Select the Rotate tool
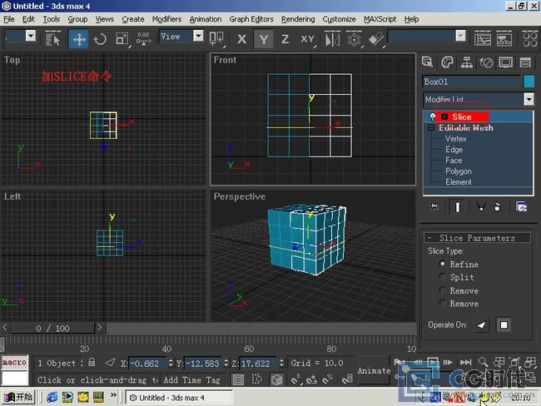 click(x=100, y=39)
